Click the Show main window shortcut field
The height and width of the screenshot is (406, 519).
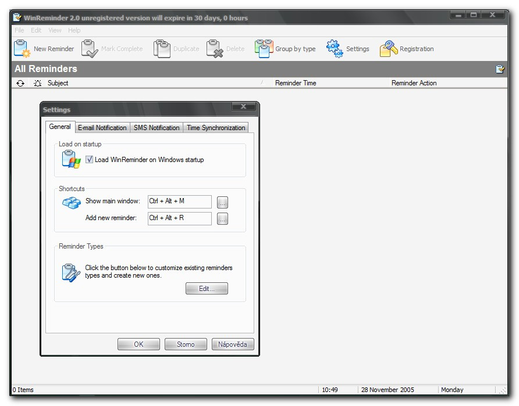click(180, 202)
